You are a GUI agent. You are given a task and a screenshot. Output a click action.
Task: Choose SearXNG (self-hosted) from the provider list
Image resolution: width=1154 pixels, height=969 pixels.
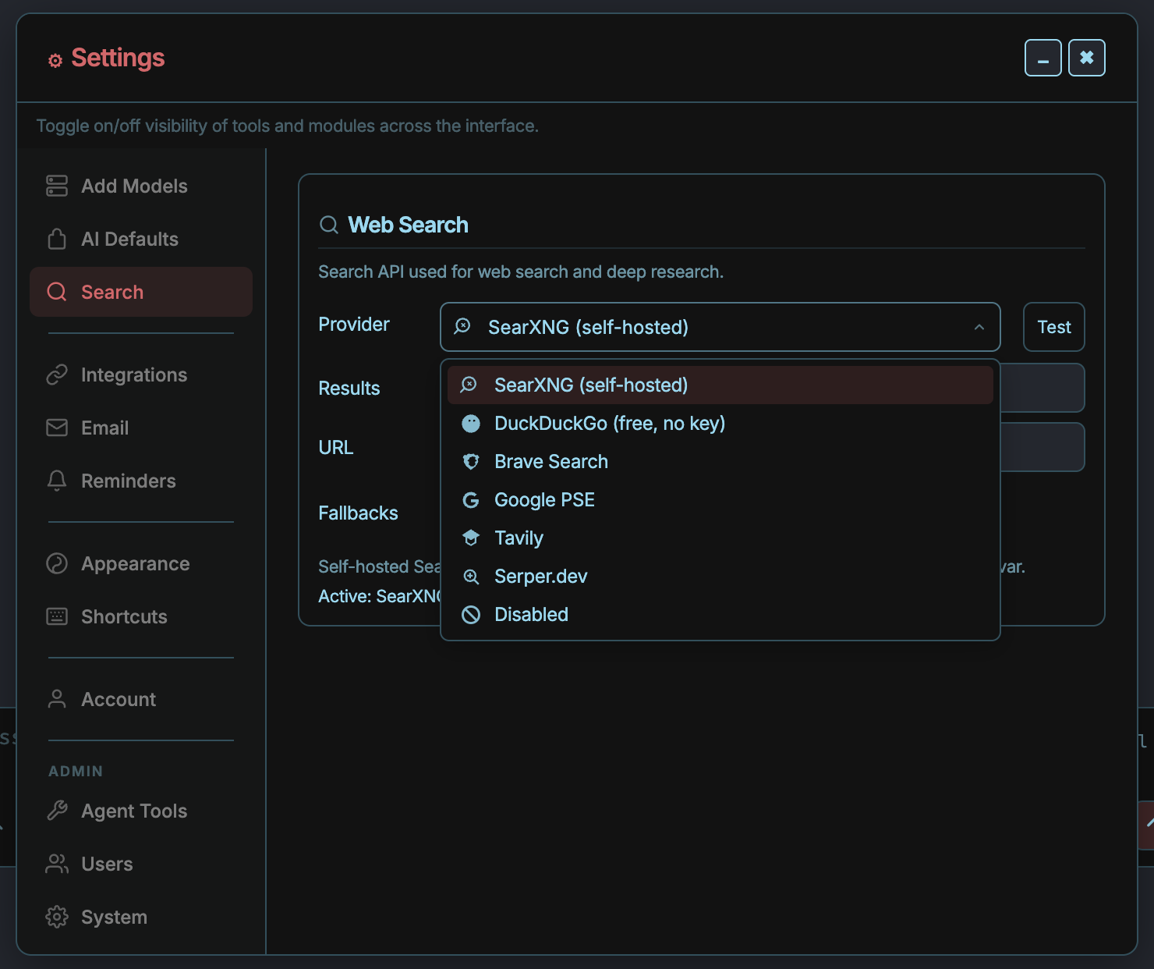pyautogui.click(x=720, y=385)
